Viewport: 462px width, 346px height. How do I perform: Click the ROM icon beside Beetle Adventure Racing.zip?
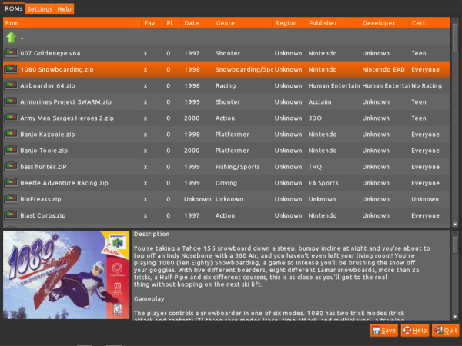tap(12, 182)
